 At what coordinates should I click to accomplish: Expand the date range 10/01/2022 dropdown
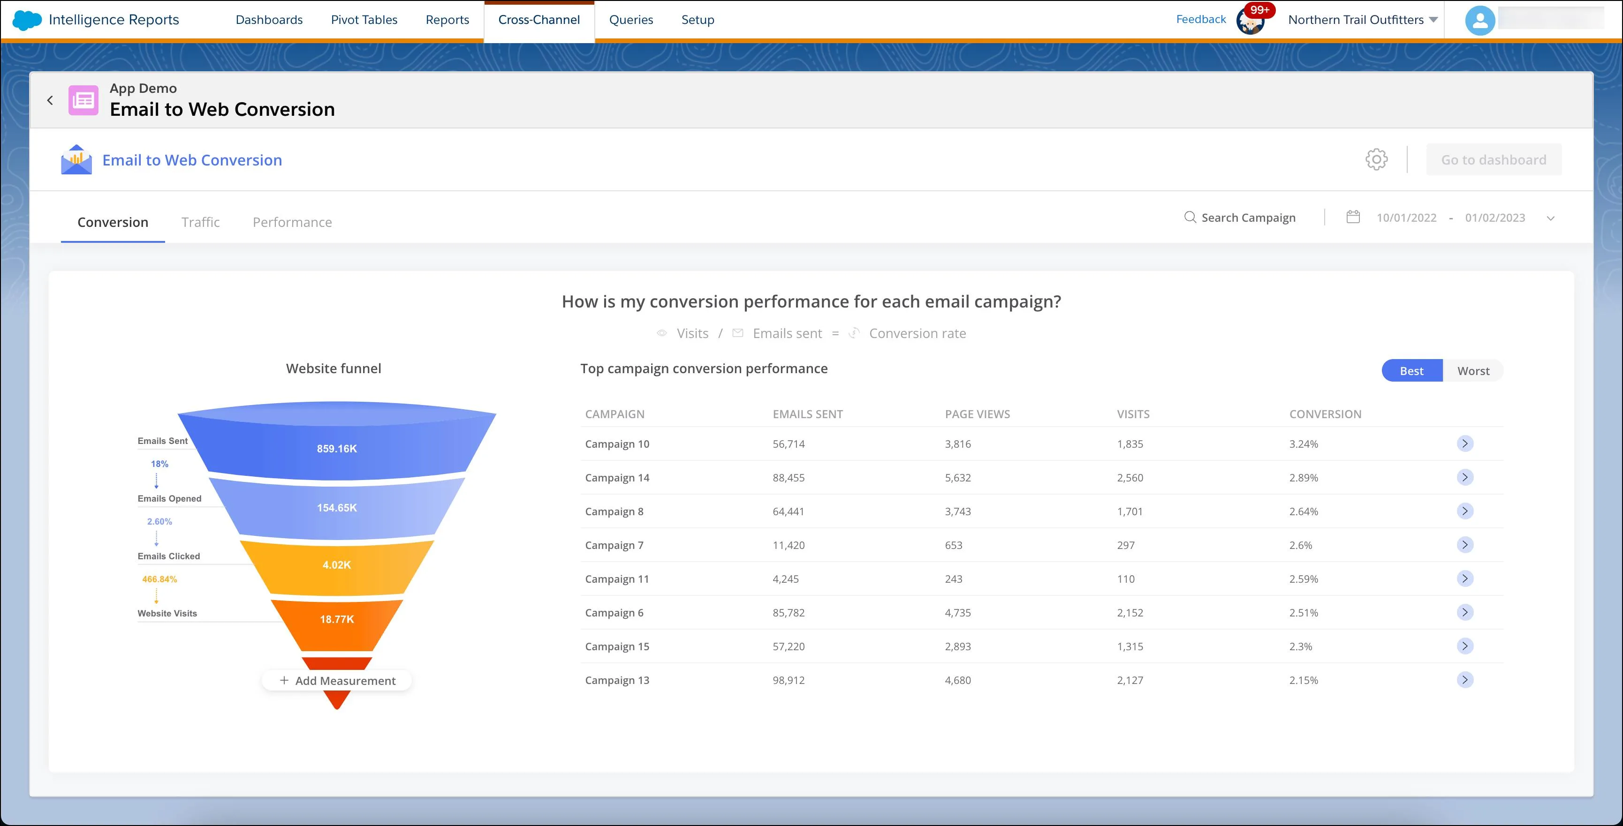coord(1550,218)
